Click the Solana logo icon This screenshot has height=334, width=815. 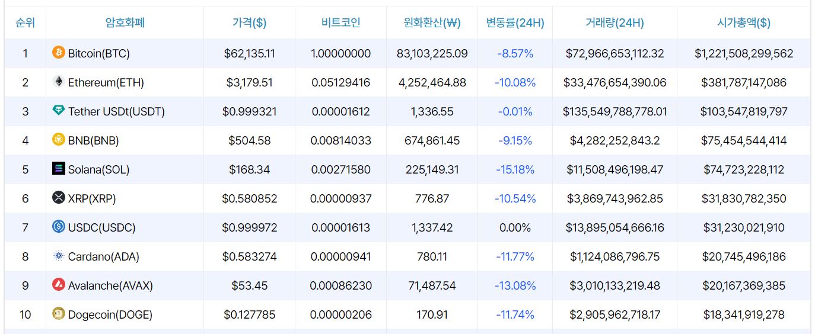click(58, 169)
